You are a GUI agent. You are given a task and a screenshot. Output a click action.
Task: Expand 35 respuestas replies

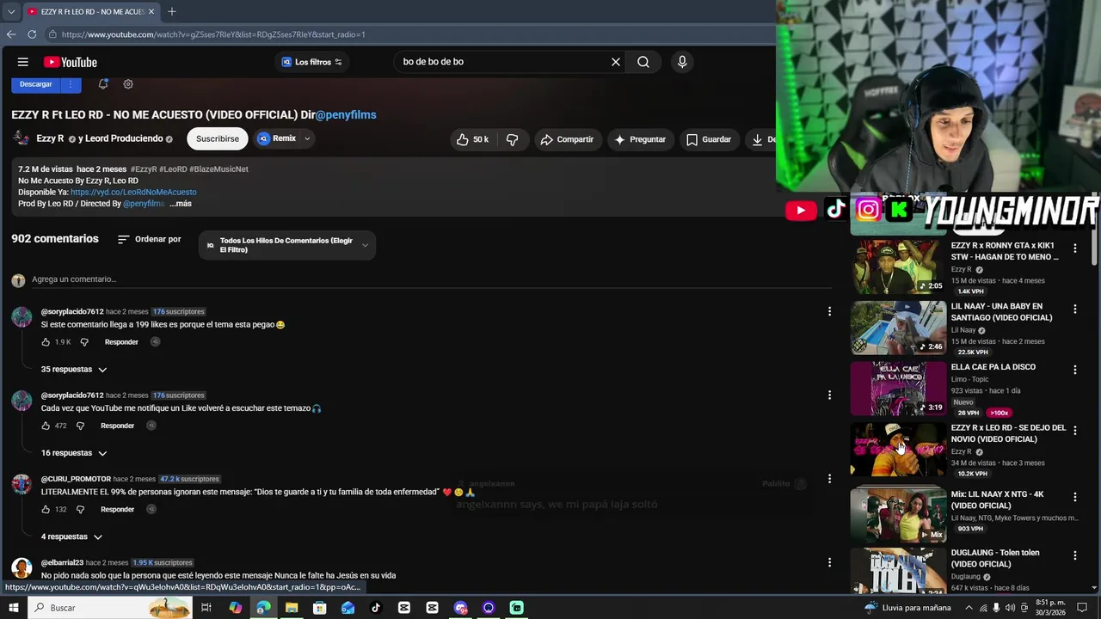tap(74, 370)
